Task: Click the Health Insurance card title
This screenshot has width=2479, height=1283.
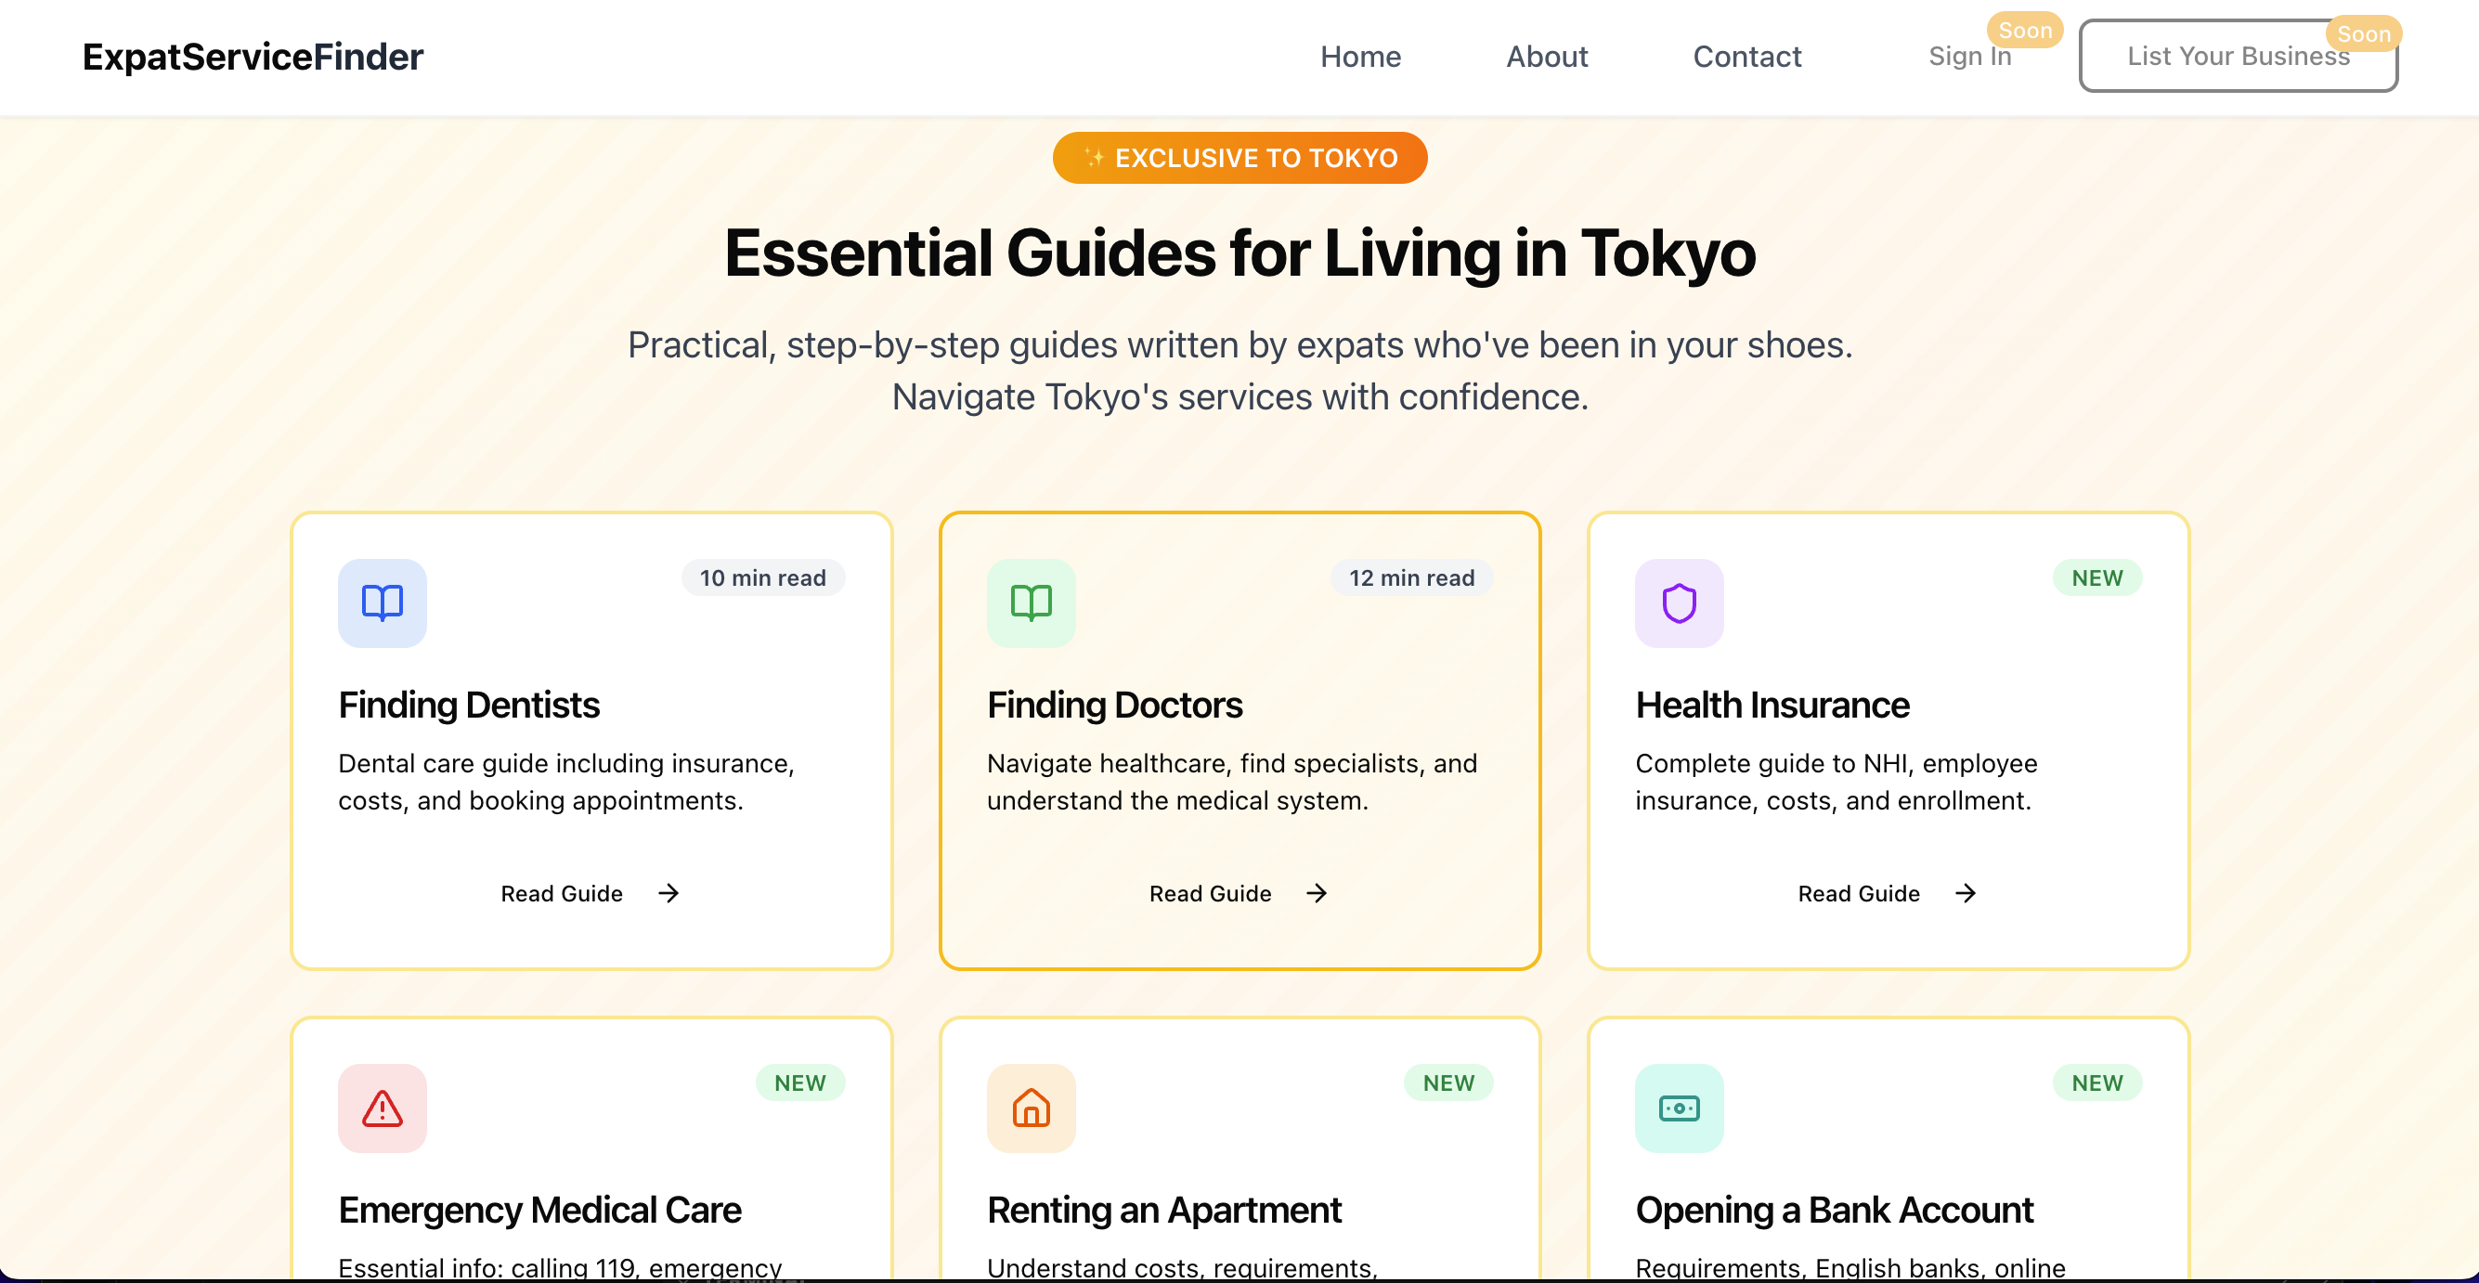Action: (1772, 706)
